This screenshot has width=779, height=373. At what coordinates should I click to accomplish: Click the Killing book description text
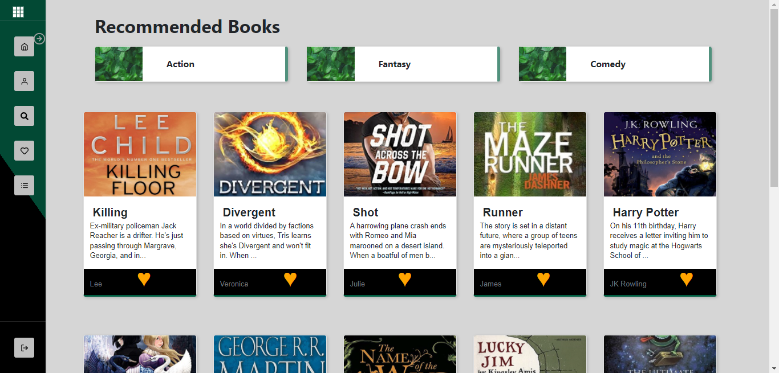point(137,241)
